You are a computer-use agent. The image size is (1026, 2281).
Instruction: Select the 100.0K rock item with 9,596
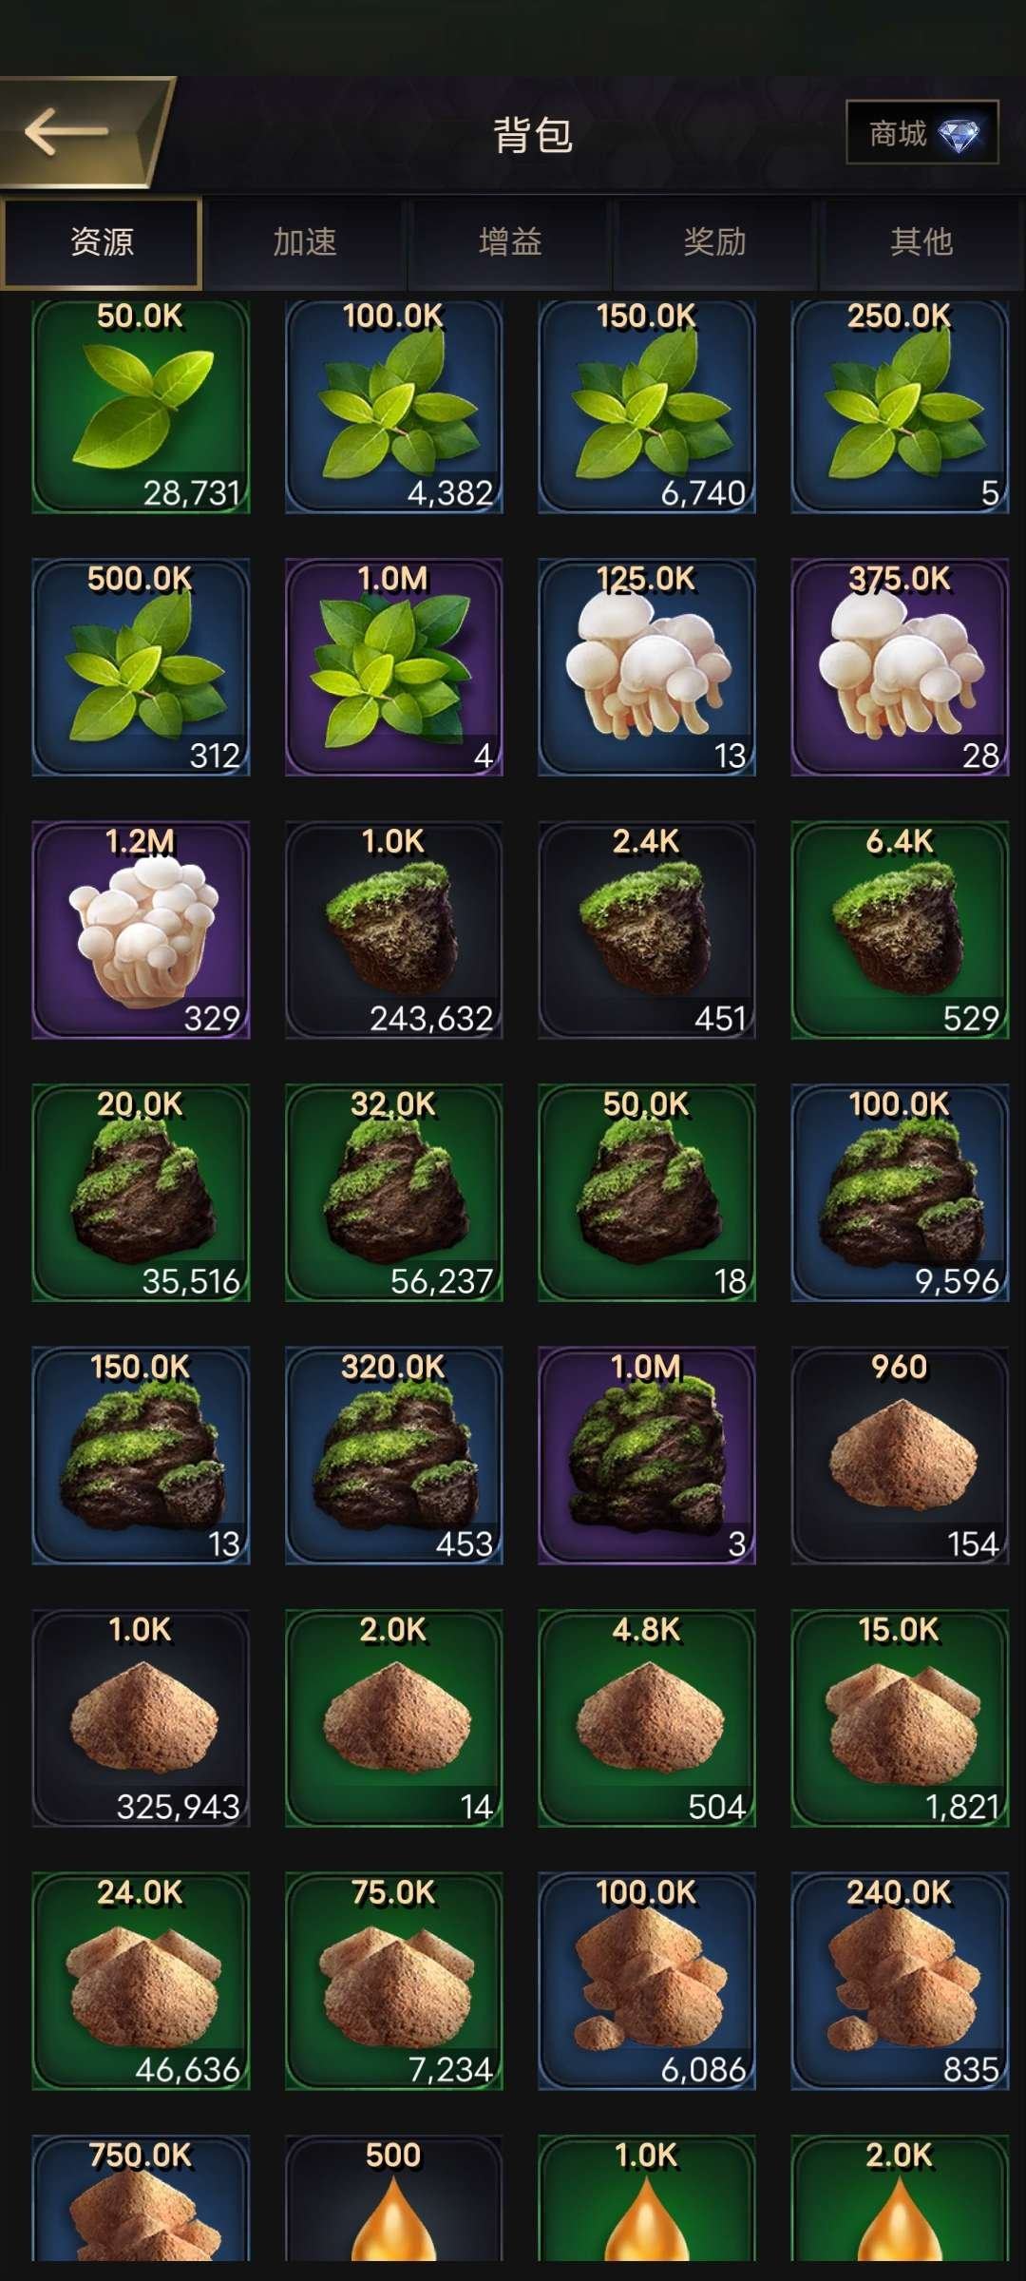(900, 1193)
